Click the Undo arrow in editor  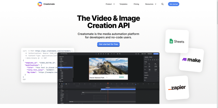click(x=112, y=54)
